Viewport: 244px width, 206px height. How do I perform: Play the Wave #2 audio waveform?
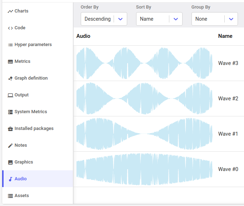click(x=144, y=99)
